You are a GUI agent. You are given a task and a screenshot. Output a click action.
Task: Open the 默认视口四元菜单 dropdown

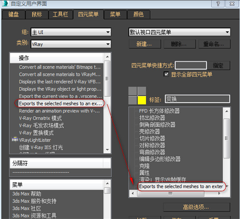click(180, 32)
